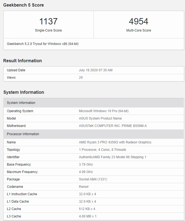Click the Maximum Frequency label
185x221 pixels.
click(22, 172)
